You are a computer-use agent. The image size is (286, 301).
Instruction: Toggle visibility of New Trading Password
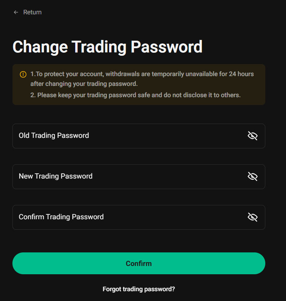click(253, 176)
